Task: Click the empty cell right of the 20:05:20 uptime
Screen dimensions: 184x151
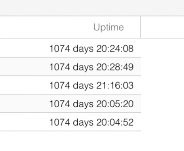Action: [163, 103]
